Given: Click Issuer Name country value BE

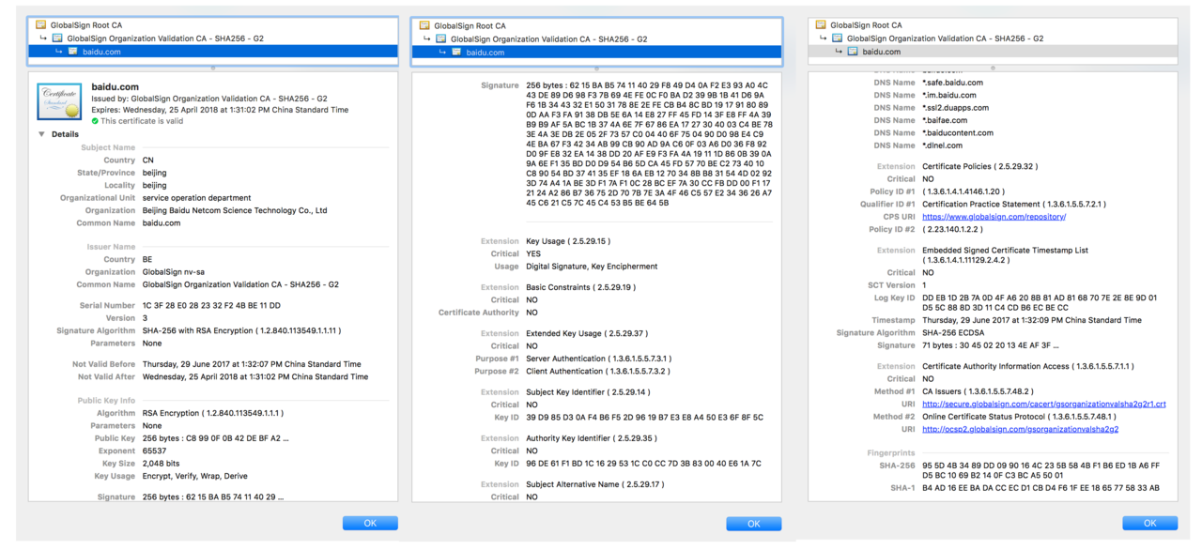Looking at the screenshot, I should (x=147, y=260).
